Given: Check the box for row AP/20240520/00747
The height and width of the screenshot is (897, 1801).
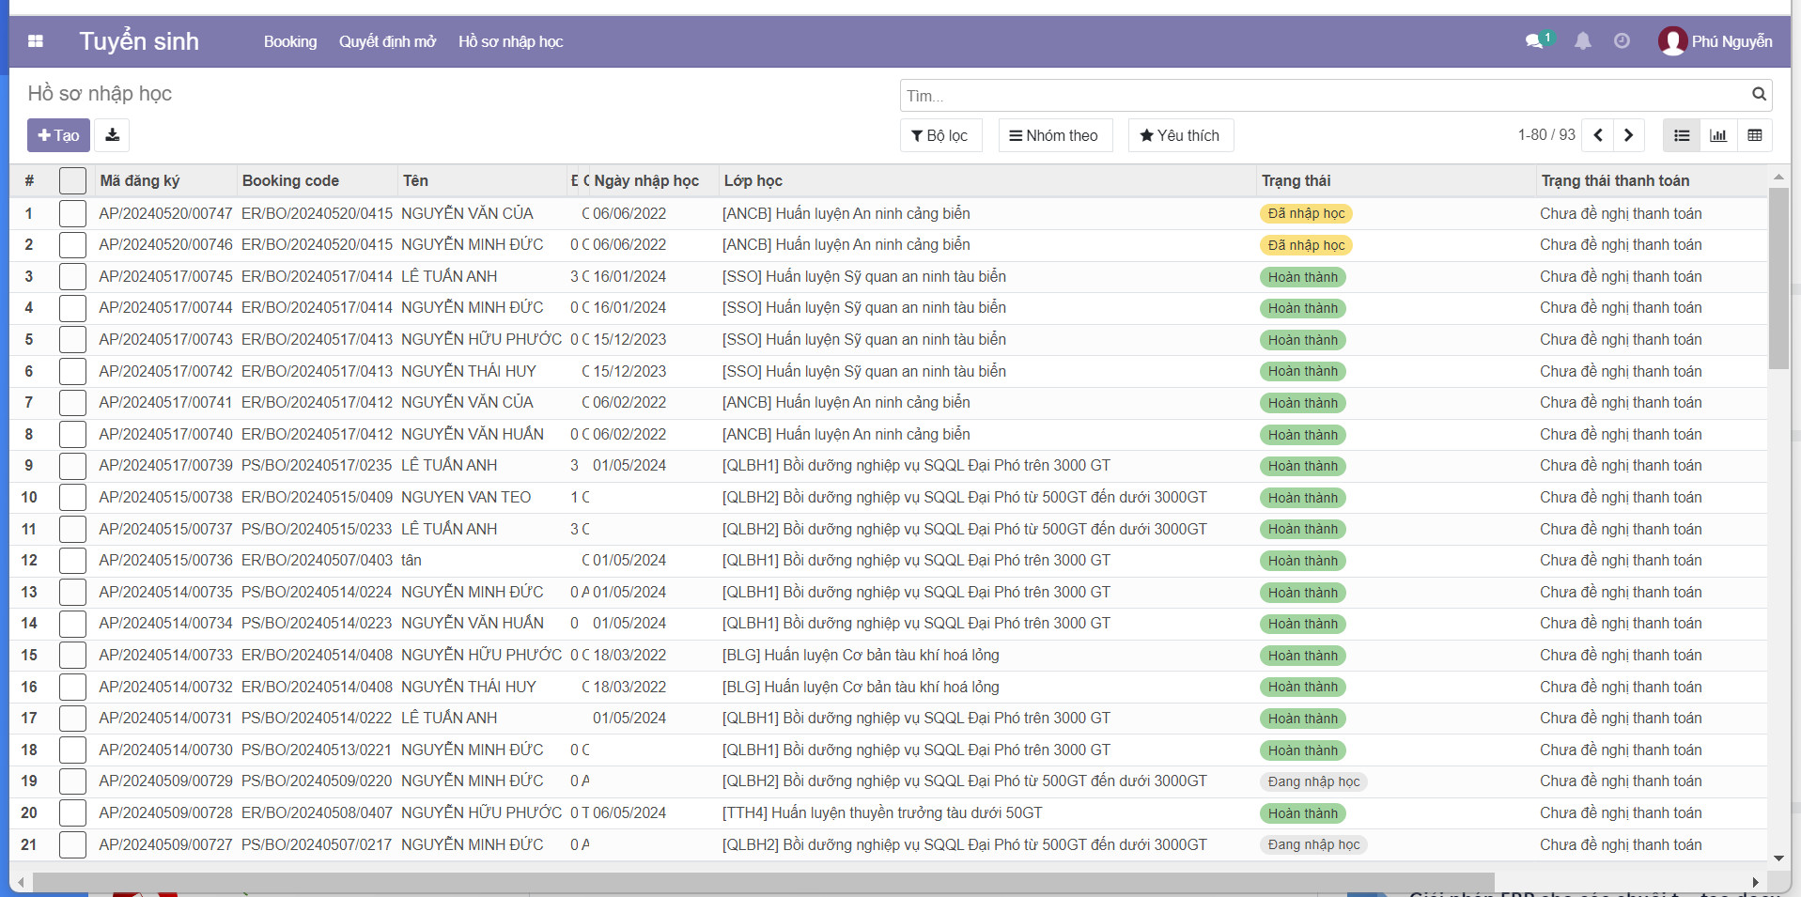Looking at the screenshot, I should (x=72, y=214).
